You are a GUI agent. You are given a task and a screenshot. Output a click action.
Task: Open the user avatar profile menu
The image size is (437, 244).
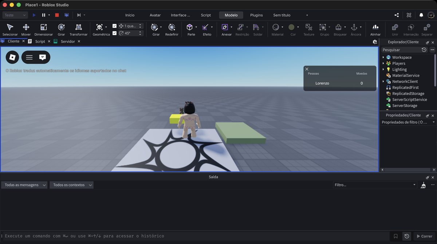coord(431,15)
